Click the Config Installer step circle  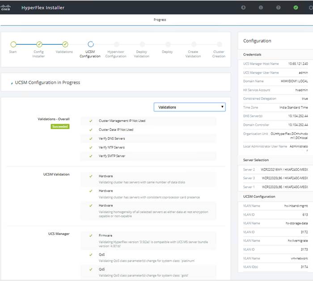[x=39, y=44]
